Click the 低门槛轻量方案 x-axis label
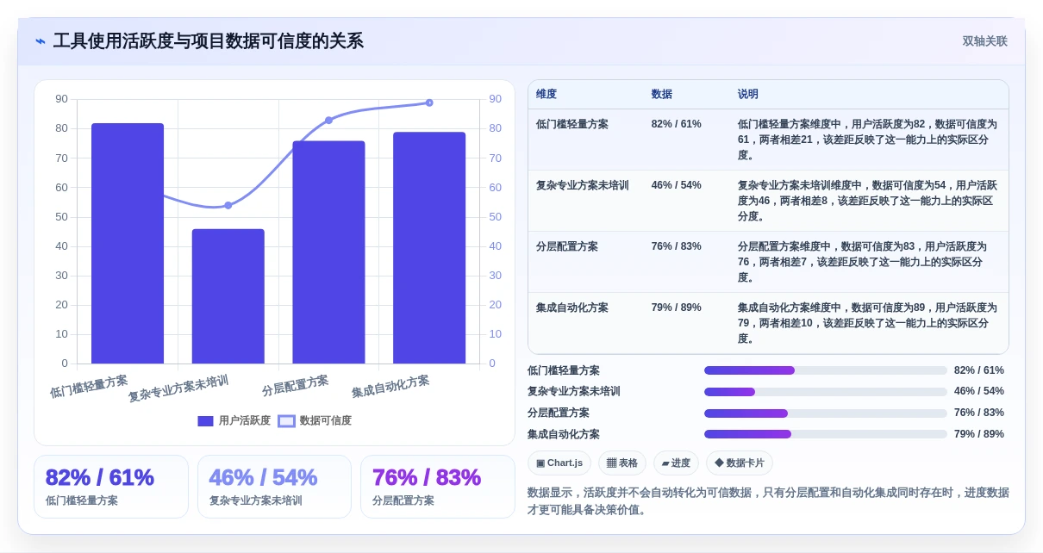 89,386
